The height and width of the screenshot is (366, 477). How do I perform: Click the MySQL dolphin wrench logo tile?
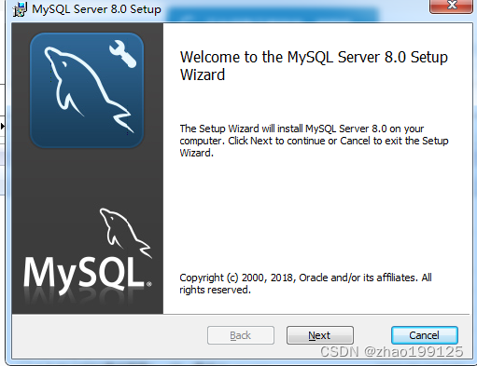(x=87, y=90)
